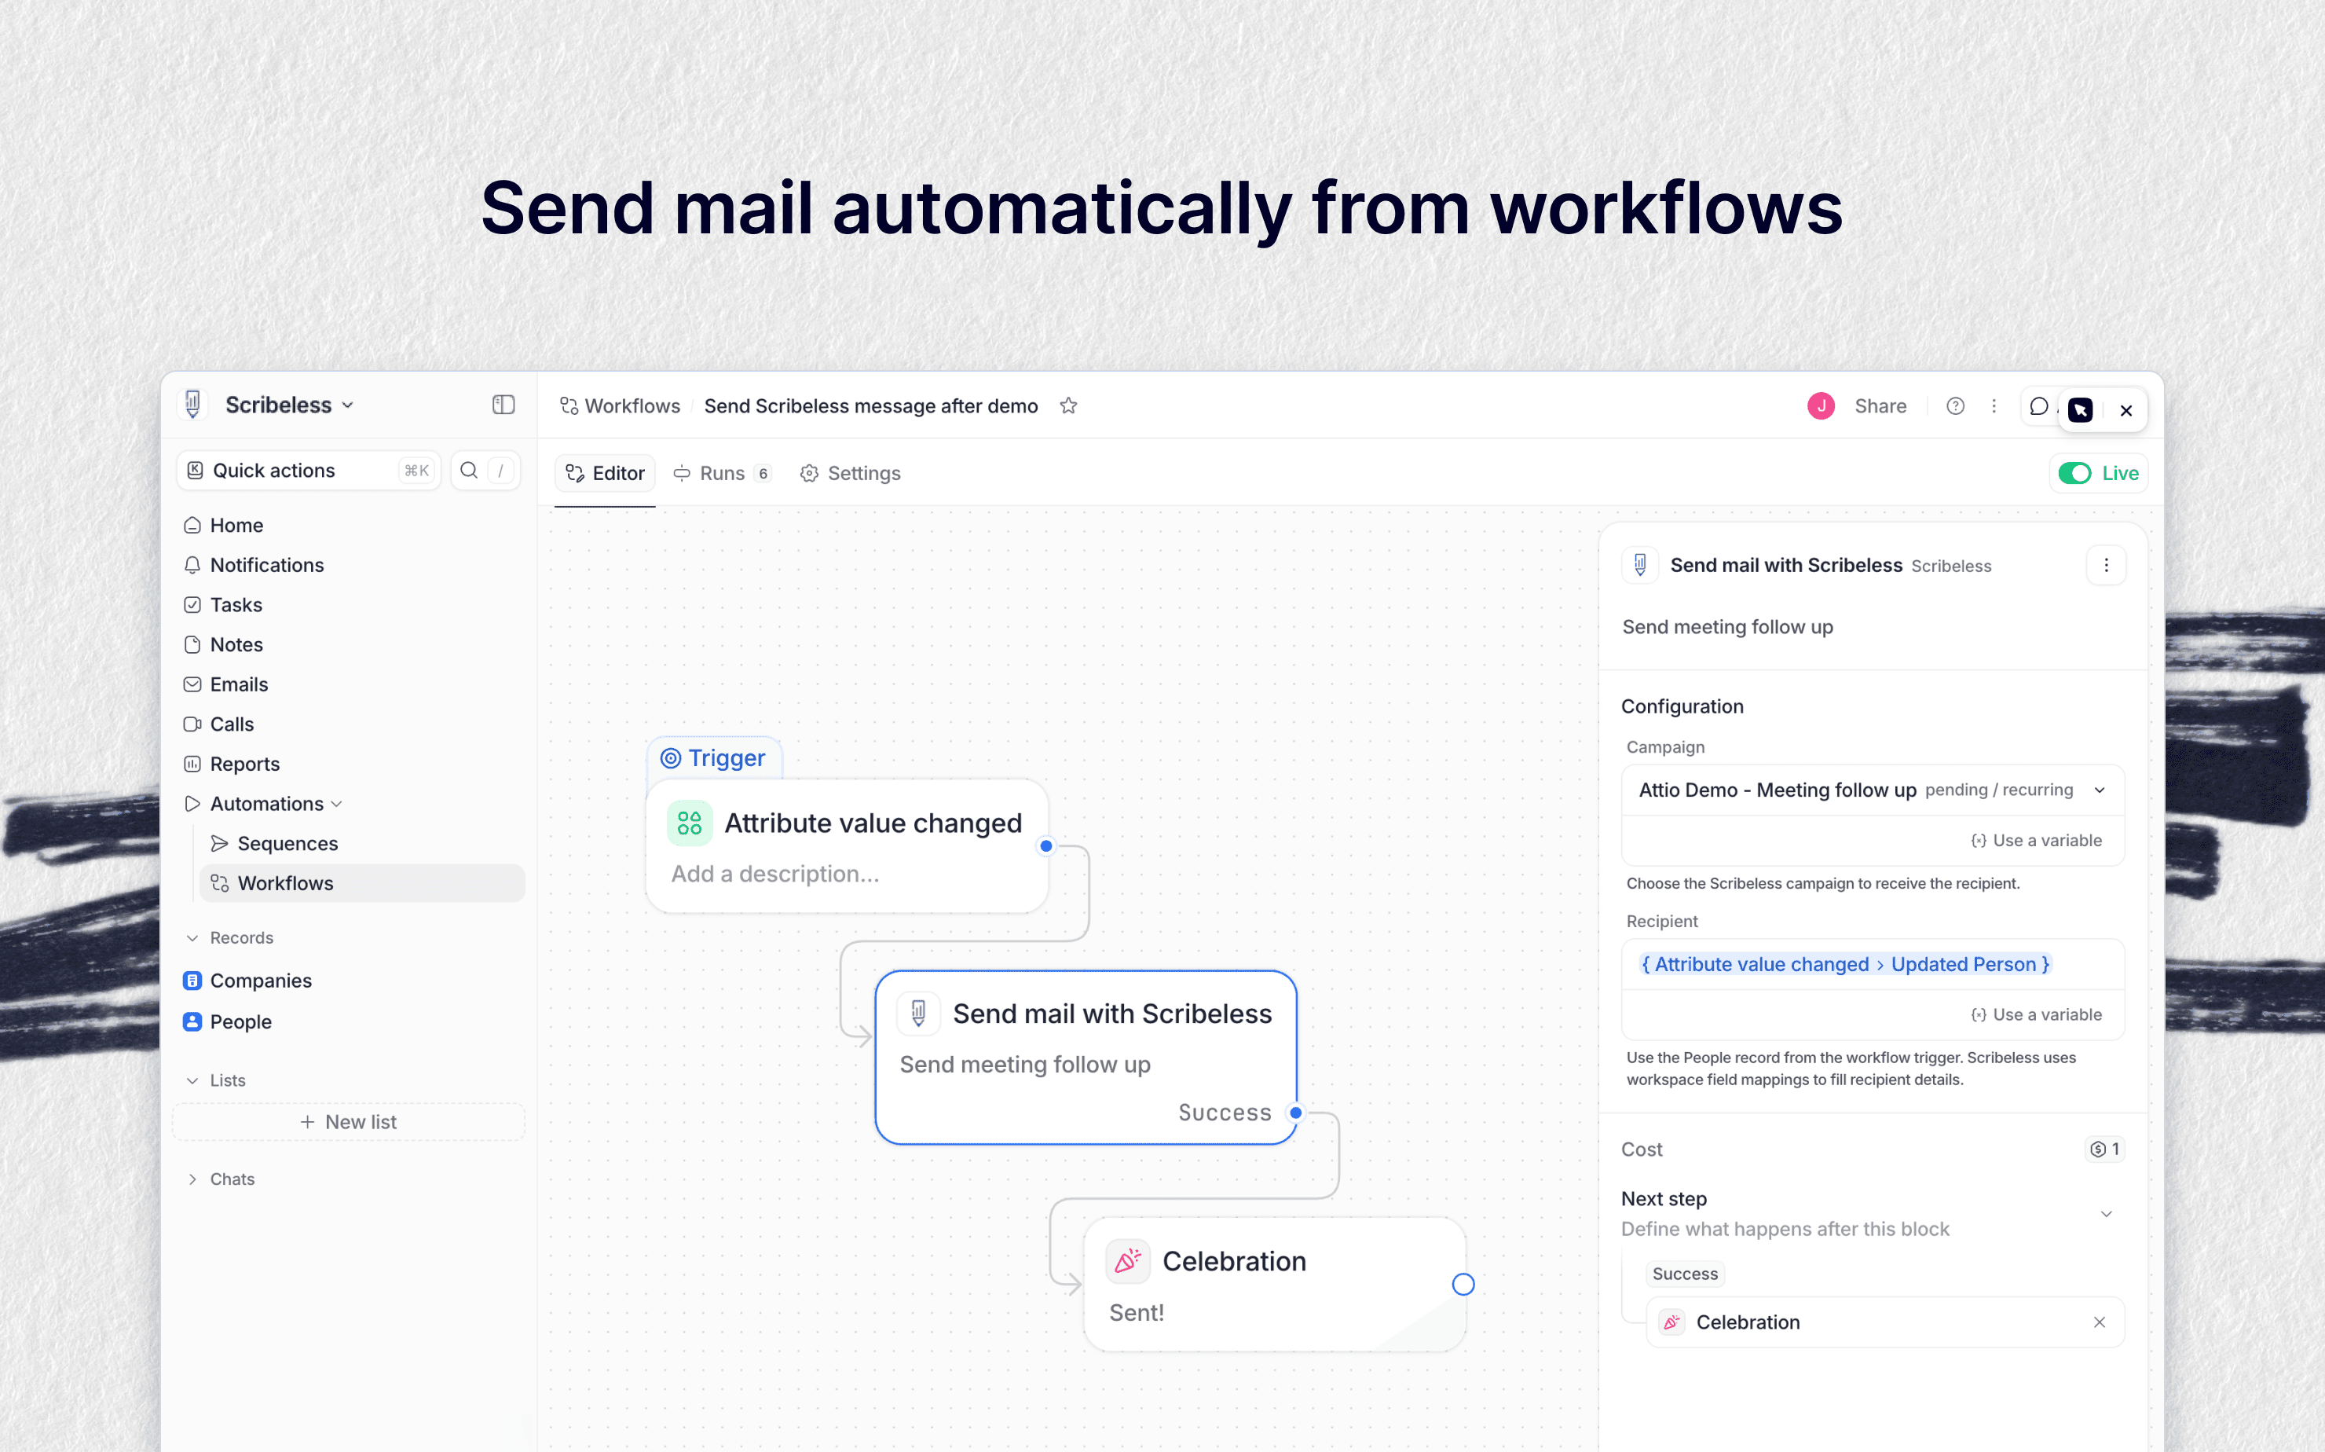Create a New list
This screenshot has height=1452, width=2325.
[x=350, y=1123]
